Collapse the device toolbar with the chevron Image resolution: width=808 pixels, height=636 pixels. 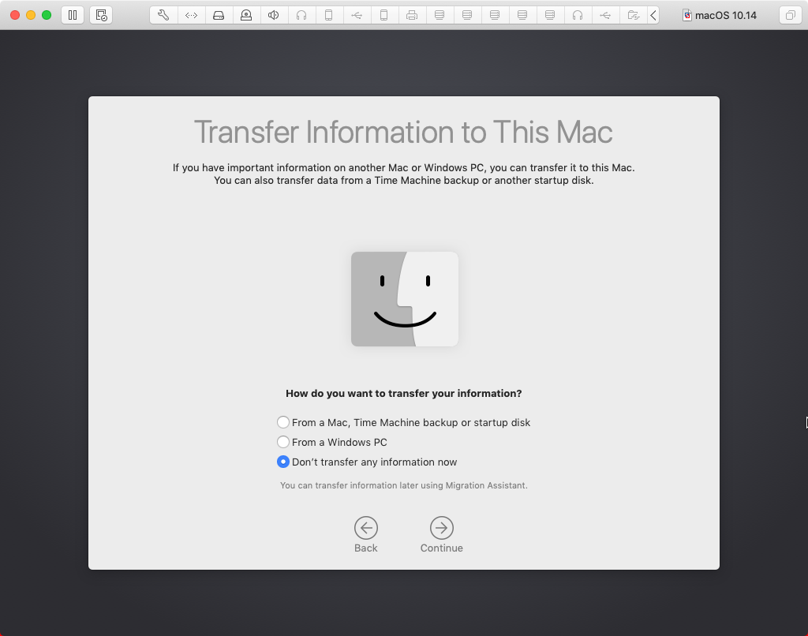pyautogui.click(x=653, y=15)
